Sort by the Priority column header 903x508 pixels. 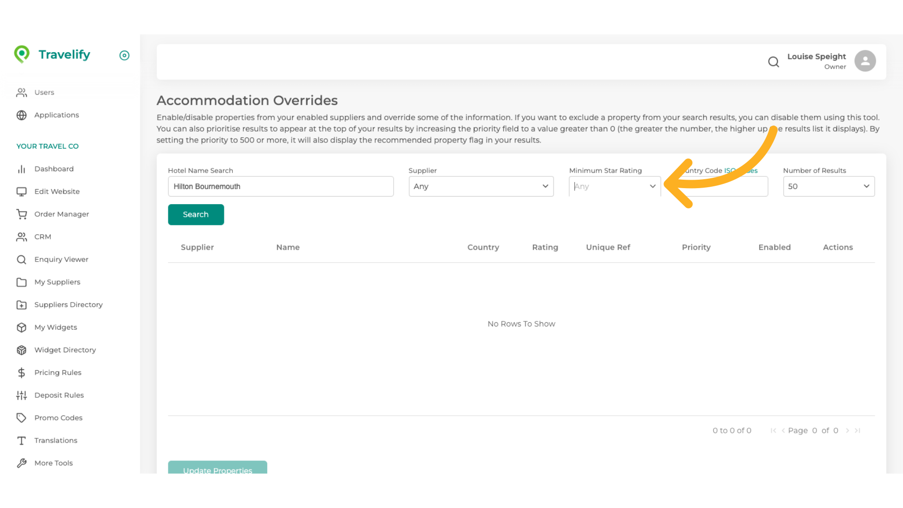tap(696, 247)
